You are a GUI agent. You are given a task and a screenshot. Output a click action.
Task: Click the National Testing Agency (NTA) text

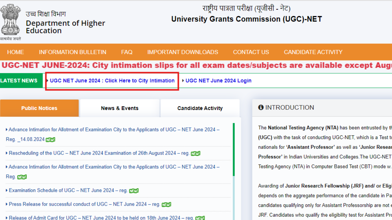coord(303,128)
